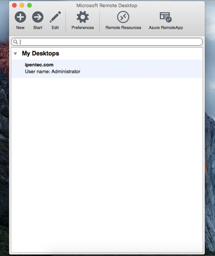Click the magnifier icon in search box
Screen dimensions: 215x256
pos(15,42)
